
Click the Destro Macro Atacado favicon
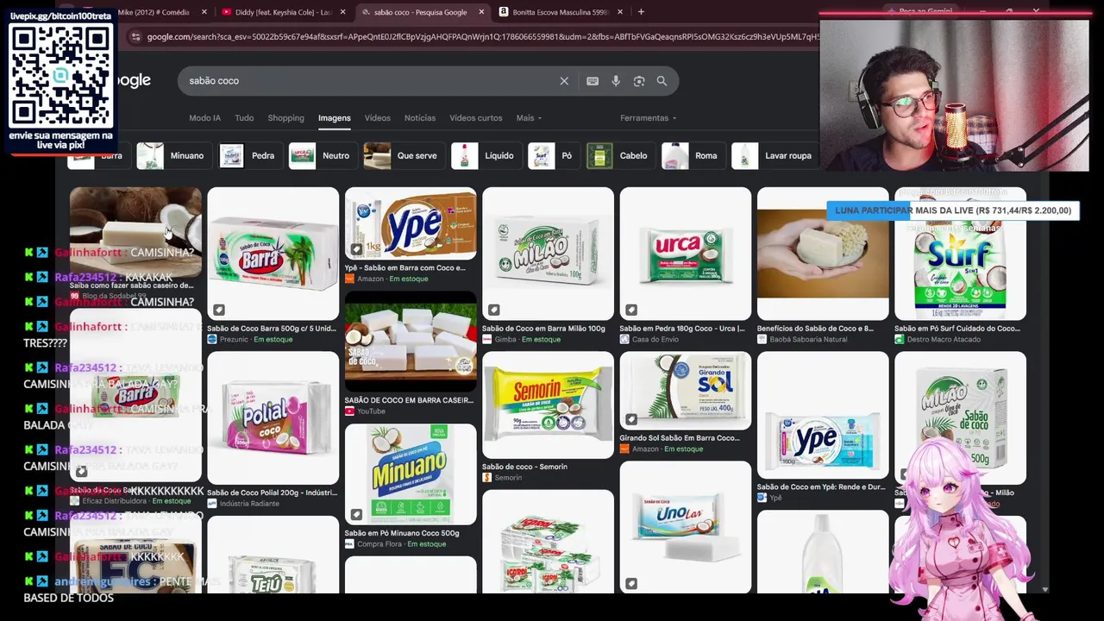900,340
